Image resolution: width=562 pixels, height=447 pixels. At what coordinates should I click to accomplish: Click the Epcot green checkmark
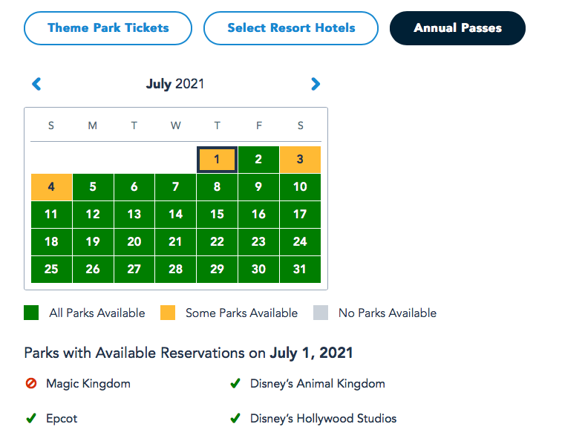[30, 419]
